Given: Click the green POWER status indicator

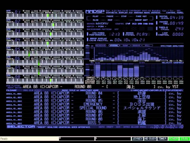Looking at the screenshot, I should [173, 139].
